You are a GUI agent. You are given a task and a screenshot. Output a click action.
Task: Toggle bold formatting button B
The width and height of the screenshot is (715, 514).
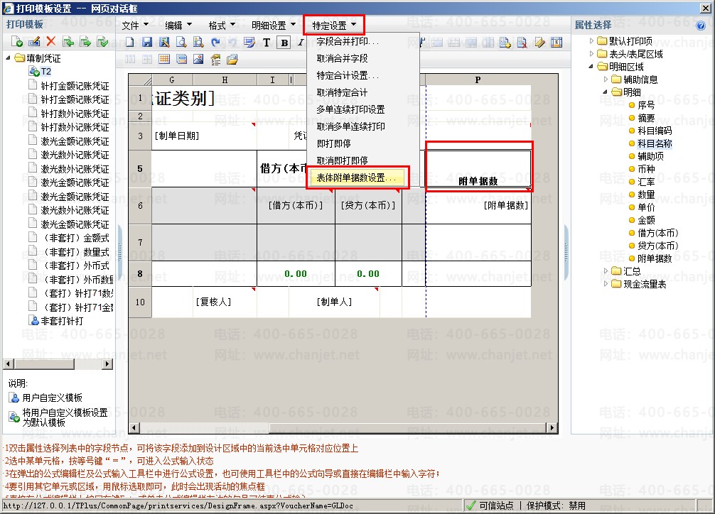tap(284, 43)
